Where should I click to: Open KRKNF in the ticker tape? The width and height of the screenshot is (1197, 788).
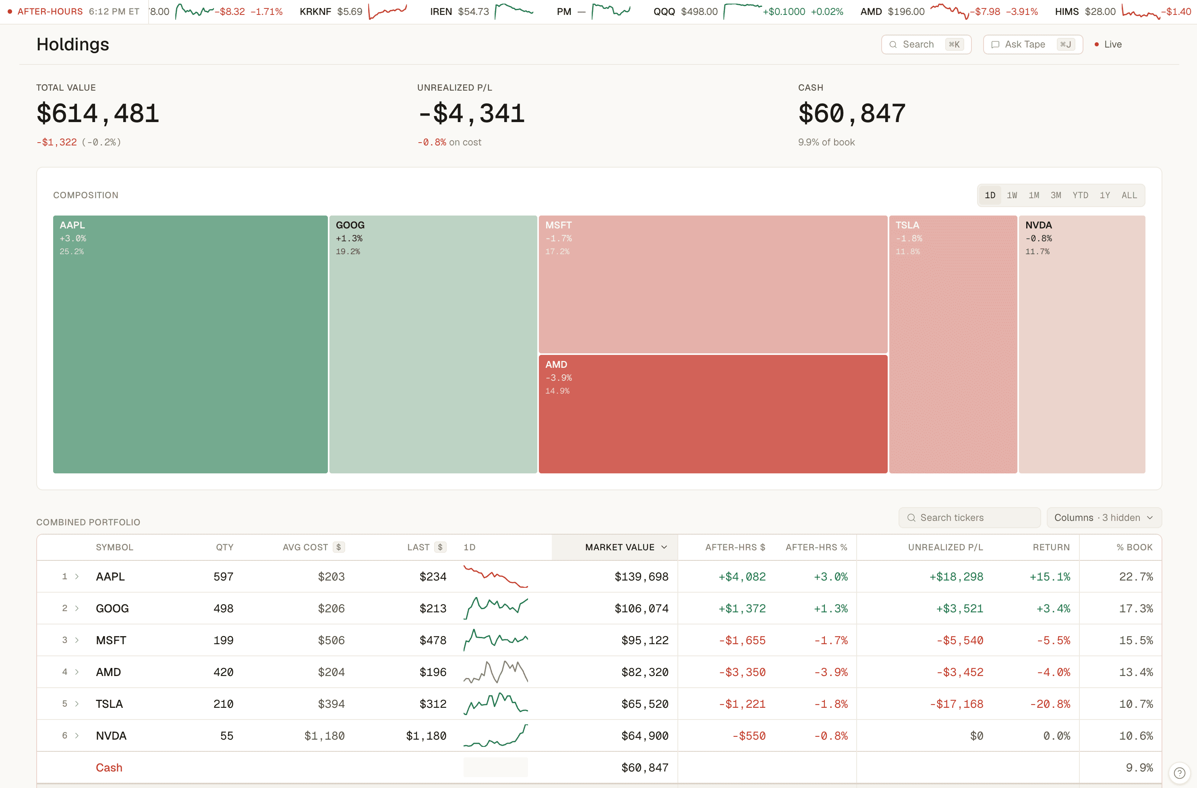(315, 12)
